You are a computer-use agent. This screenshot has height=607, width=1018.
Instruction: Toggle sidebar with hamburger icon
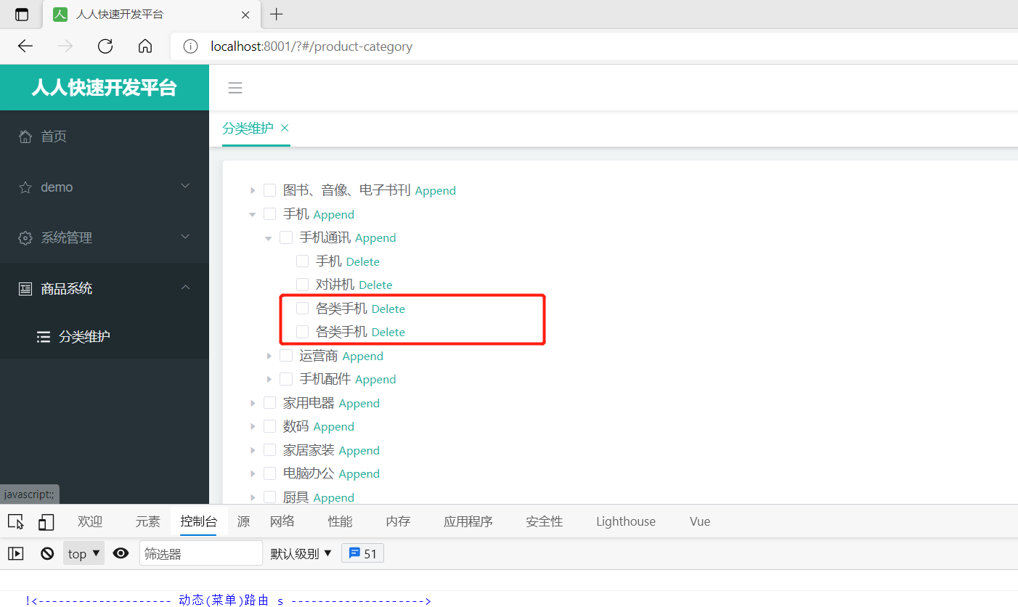[235, 89]
